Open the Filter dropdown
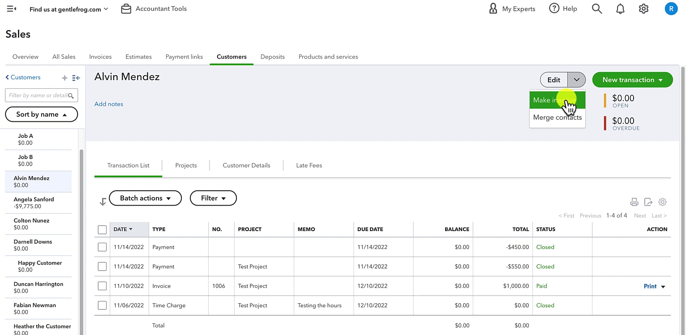The width and height of the screenshot is (686, 335). pos(213,198)
